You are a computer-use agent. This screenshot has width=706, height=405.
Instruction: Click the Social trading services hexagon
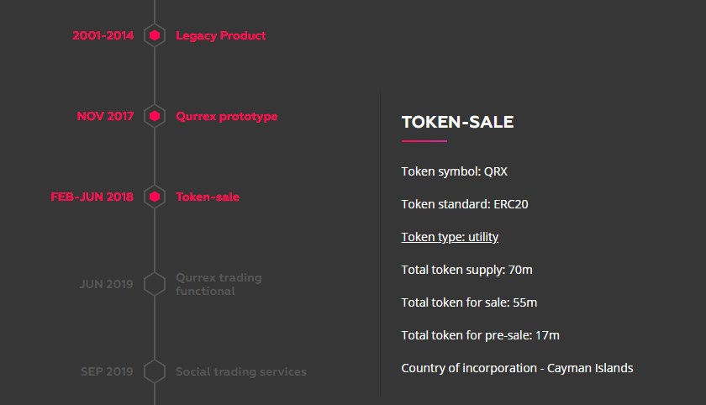(x=155, y=371)
